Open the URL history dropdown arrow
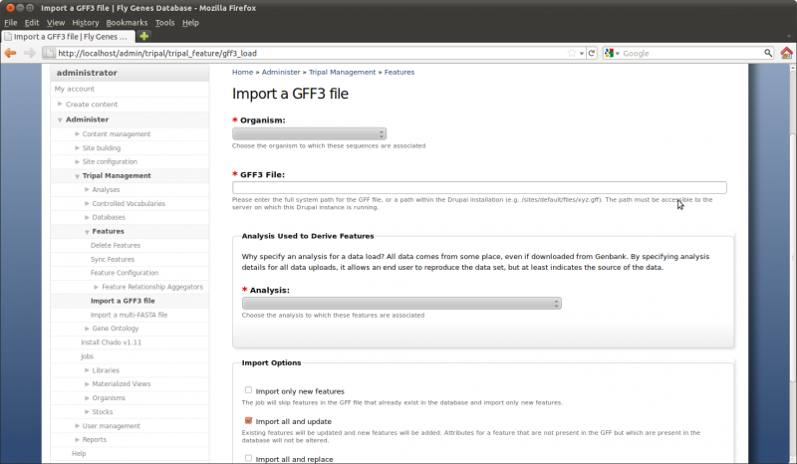 coord(582,54)
